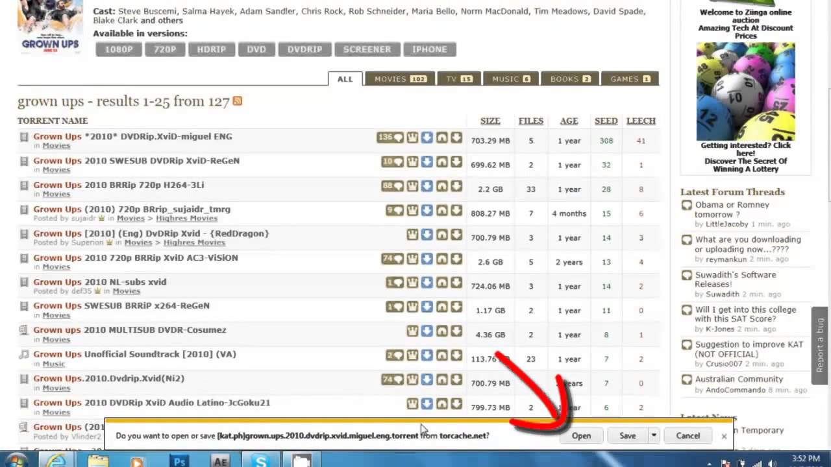Filter by SCREENER version
The width and height of the screenshot is (831, 467).
[367, 49]
